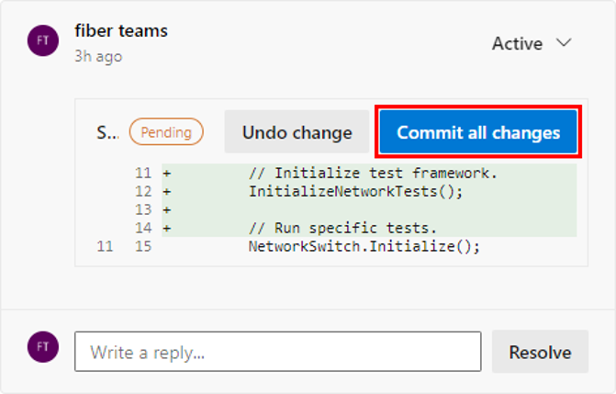Select the Initialize test framework comment line
The image size is (616, 394).
click(x=372, y=174)
